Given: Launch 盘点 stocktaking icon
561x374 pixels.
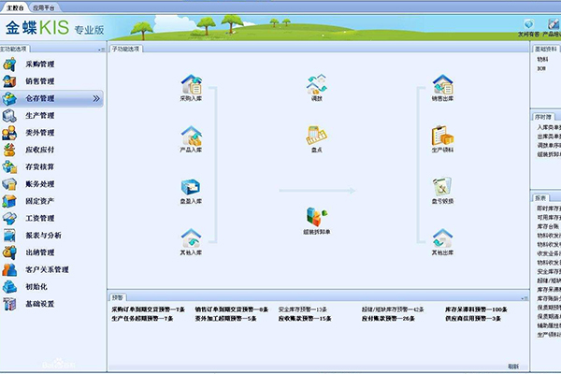Looking at the screenshot, I should pyautogui.click(x=317, y=139).
